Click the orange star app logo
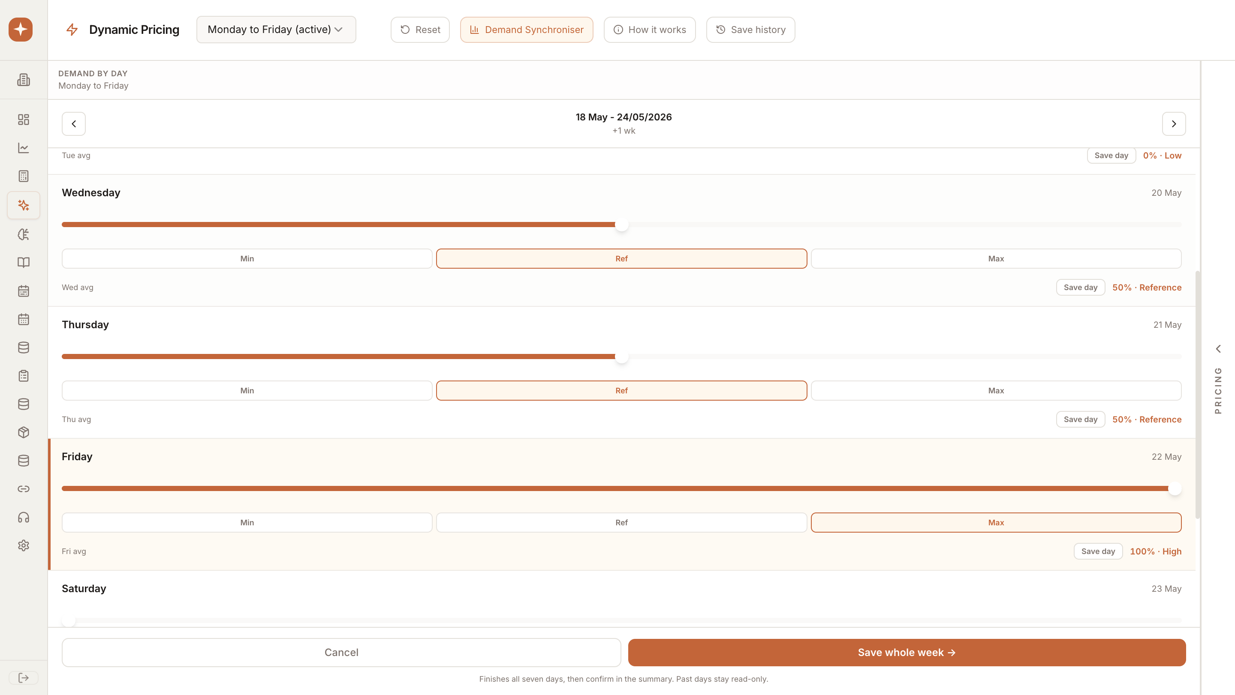Image resolution: width=1235 pixels, height=695 pixels. pyautogui.click(x=21, y=30)
